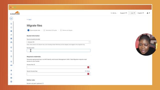Click the presenter webcam video circle

point(146,44)
